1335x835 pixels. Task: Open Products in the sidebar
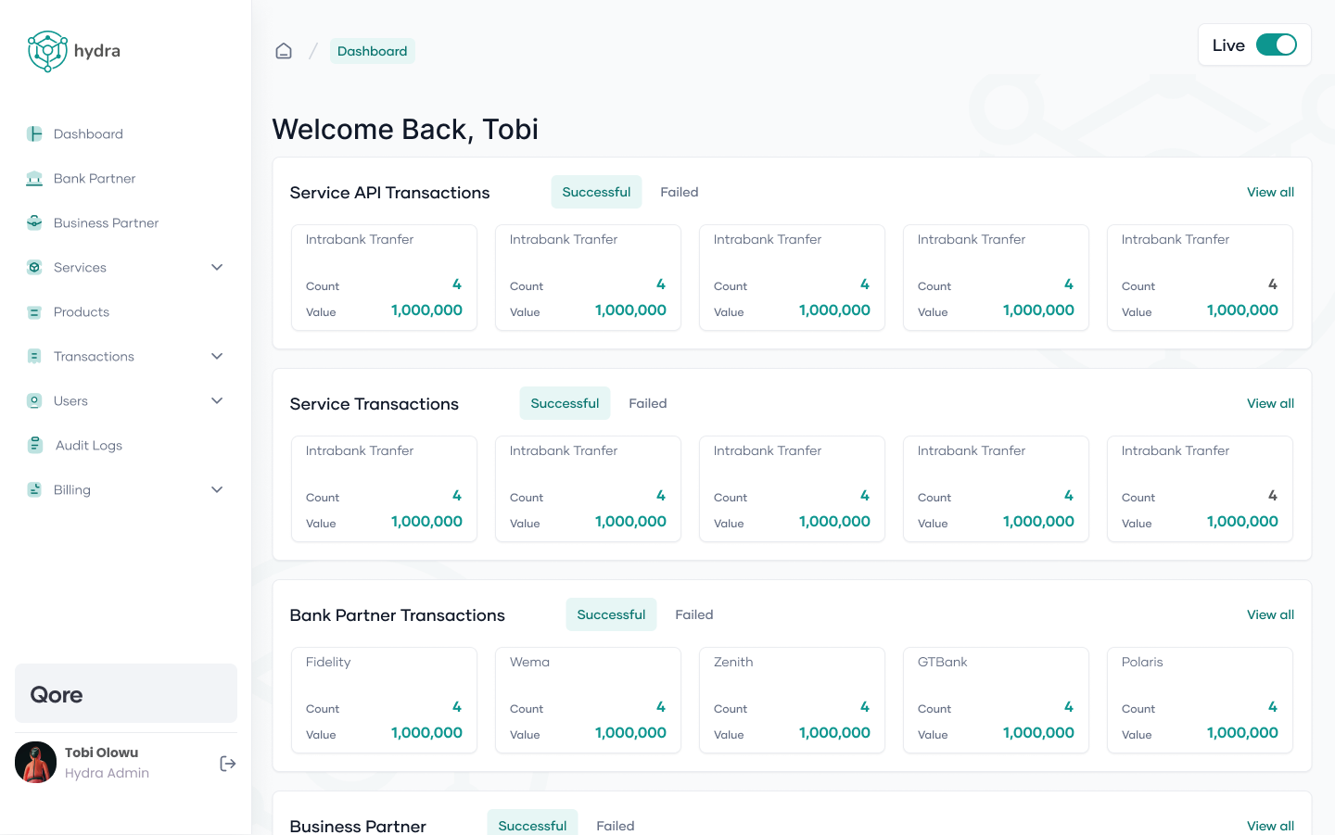click(x=82, y=311)
